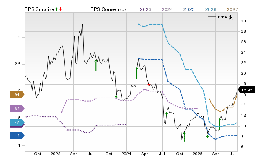Click the small green surprise arrow before April 2025
Screen dimensions: 262x156
(208, 136)
